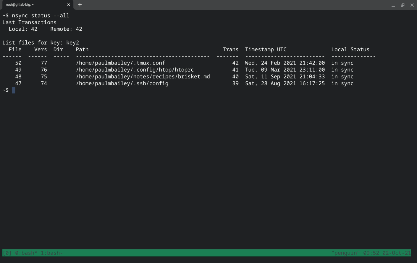The image size is (417, 263).
Task: Click the 'Path' column header
Action: [x=82, y=50]
